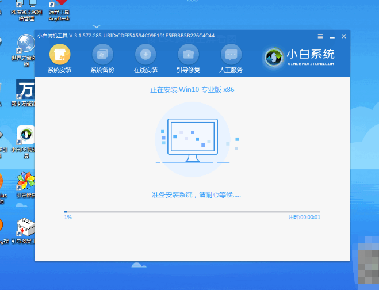Open the colorful pinwheel 引导修复 desktop icon

25,184
